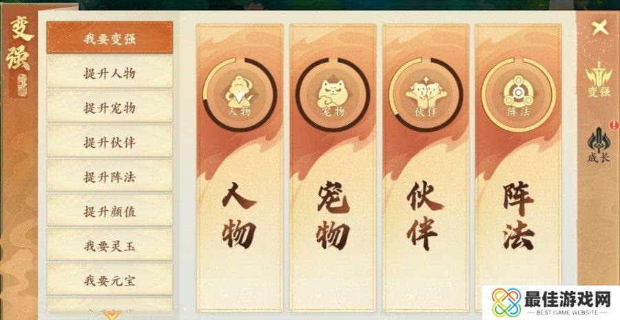Viewport: 620px width, 320px height.
Task: Click the large 阵法 calligraphy banner text
Action: 518,216
